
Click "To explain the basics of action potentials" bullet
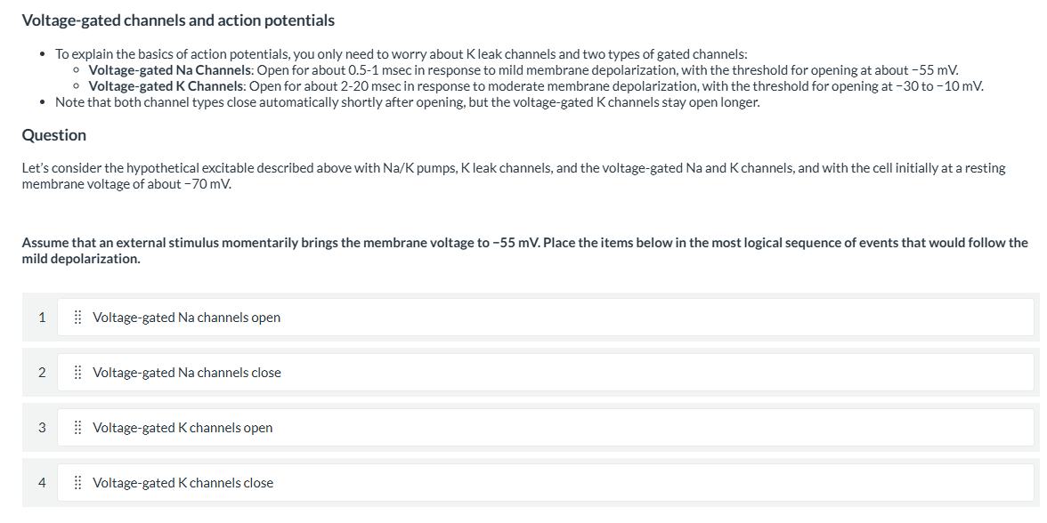(x=402, y=54)
